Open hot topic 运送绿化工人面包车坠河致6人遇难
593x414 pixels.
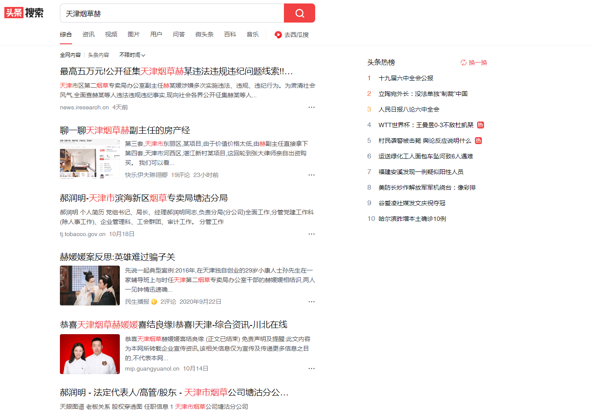[x=426, y=156]
